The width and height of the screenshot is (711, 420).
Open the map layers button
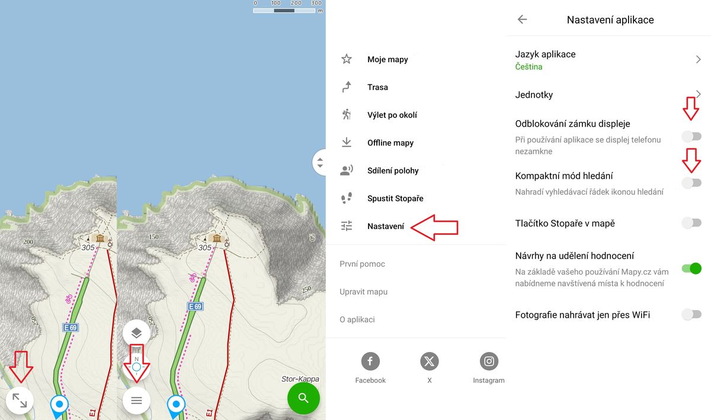(x=136, y=333)
